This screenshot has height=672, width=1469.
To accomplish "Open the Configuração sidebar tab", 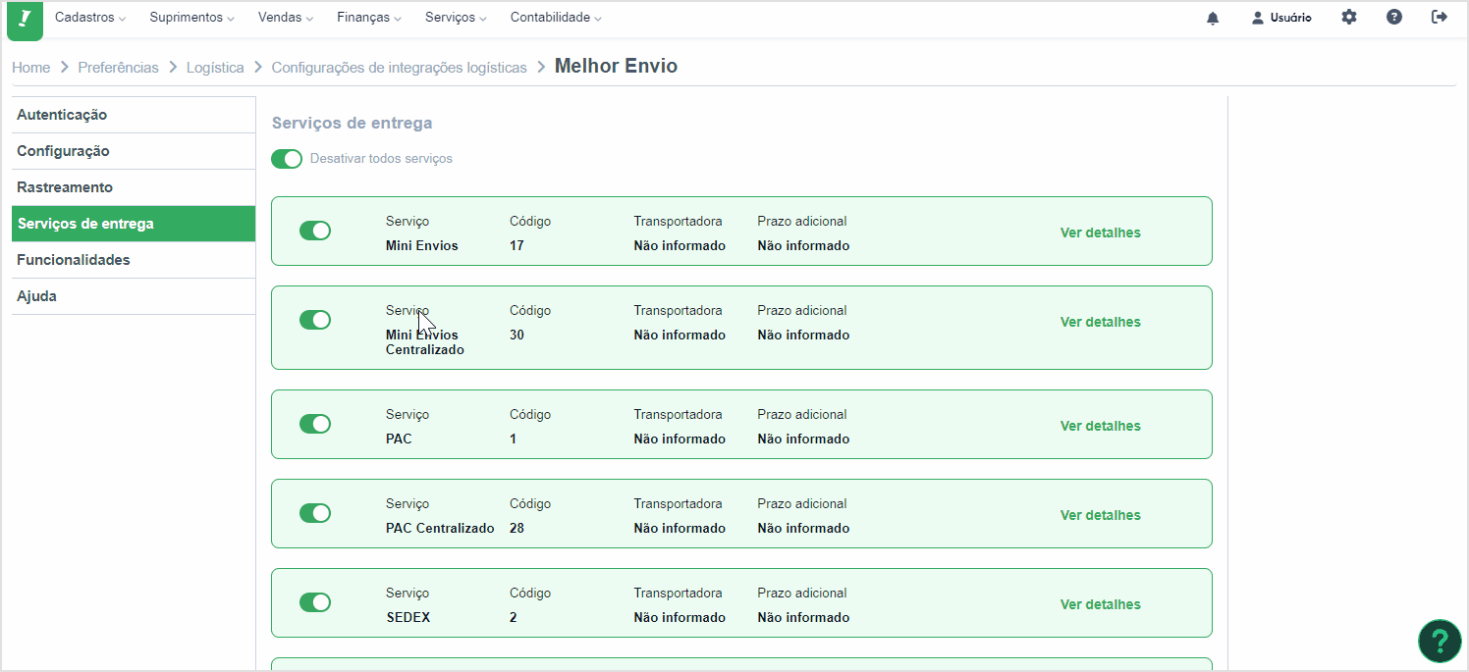I will click(x=134, y=151).
